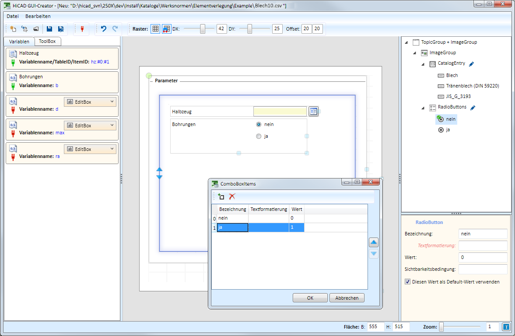Open the Bearbeiten menu
The image size is (515, 336).
pyautogui.click(x=38, y=16)
